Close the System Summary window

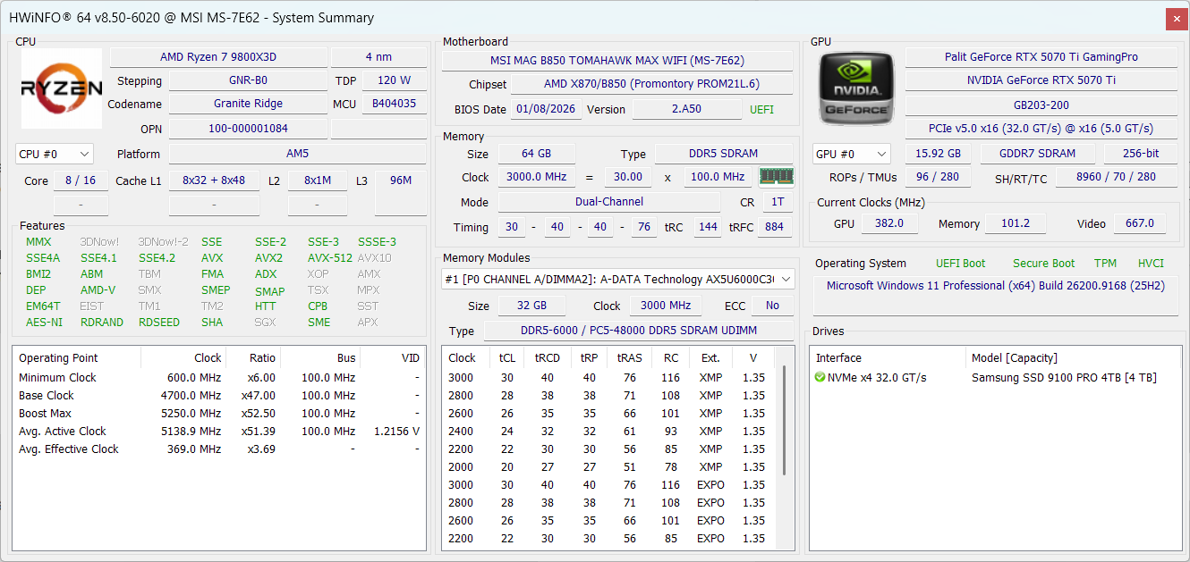(1177, 18)
